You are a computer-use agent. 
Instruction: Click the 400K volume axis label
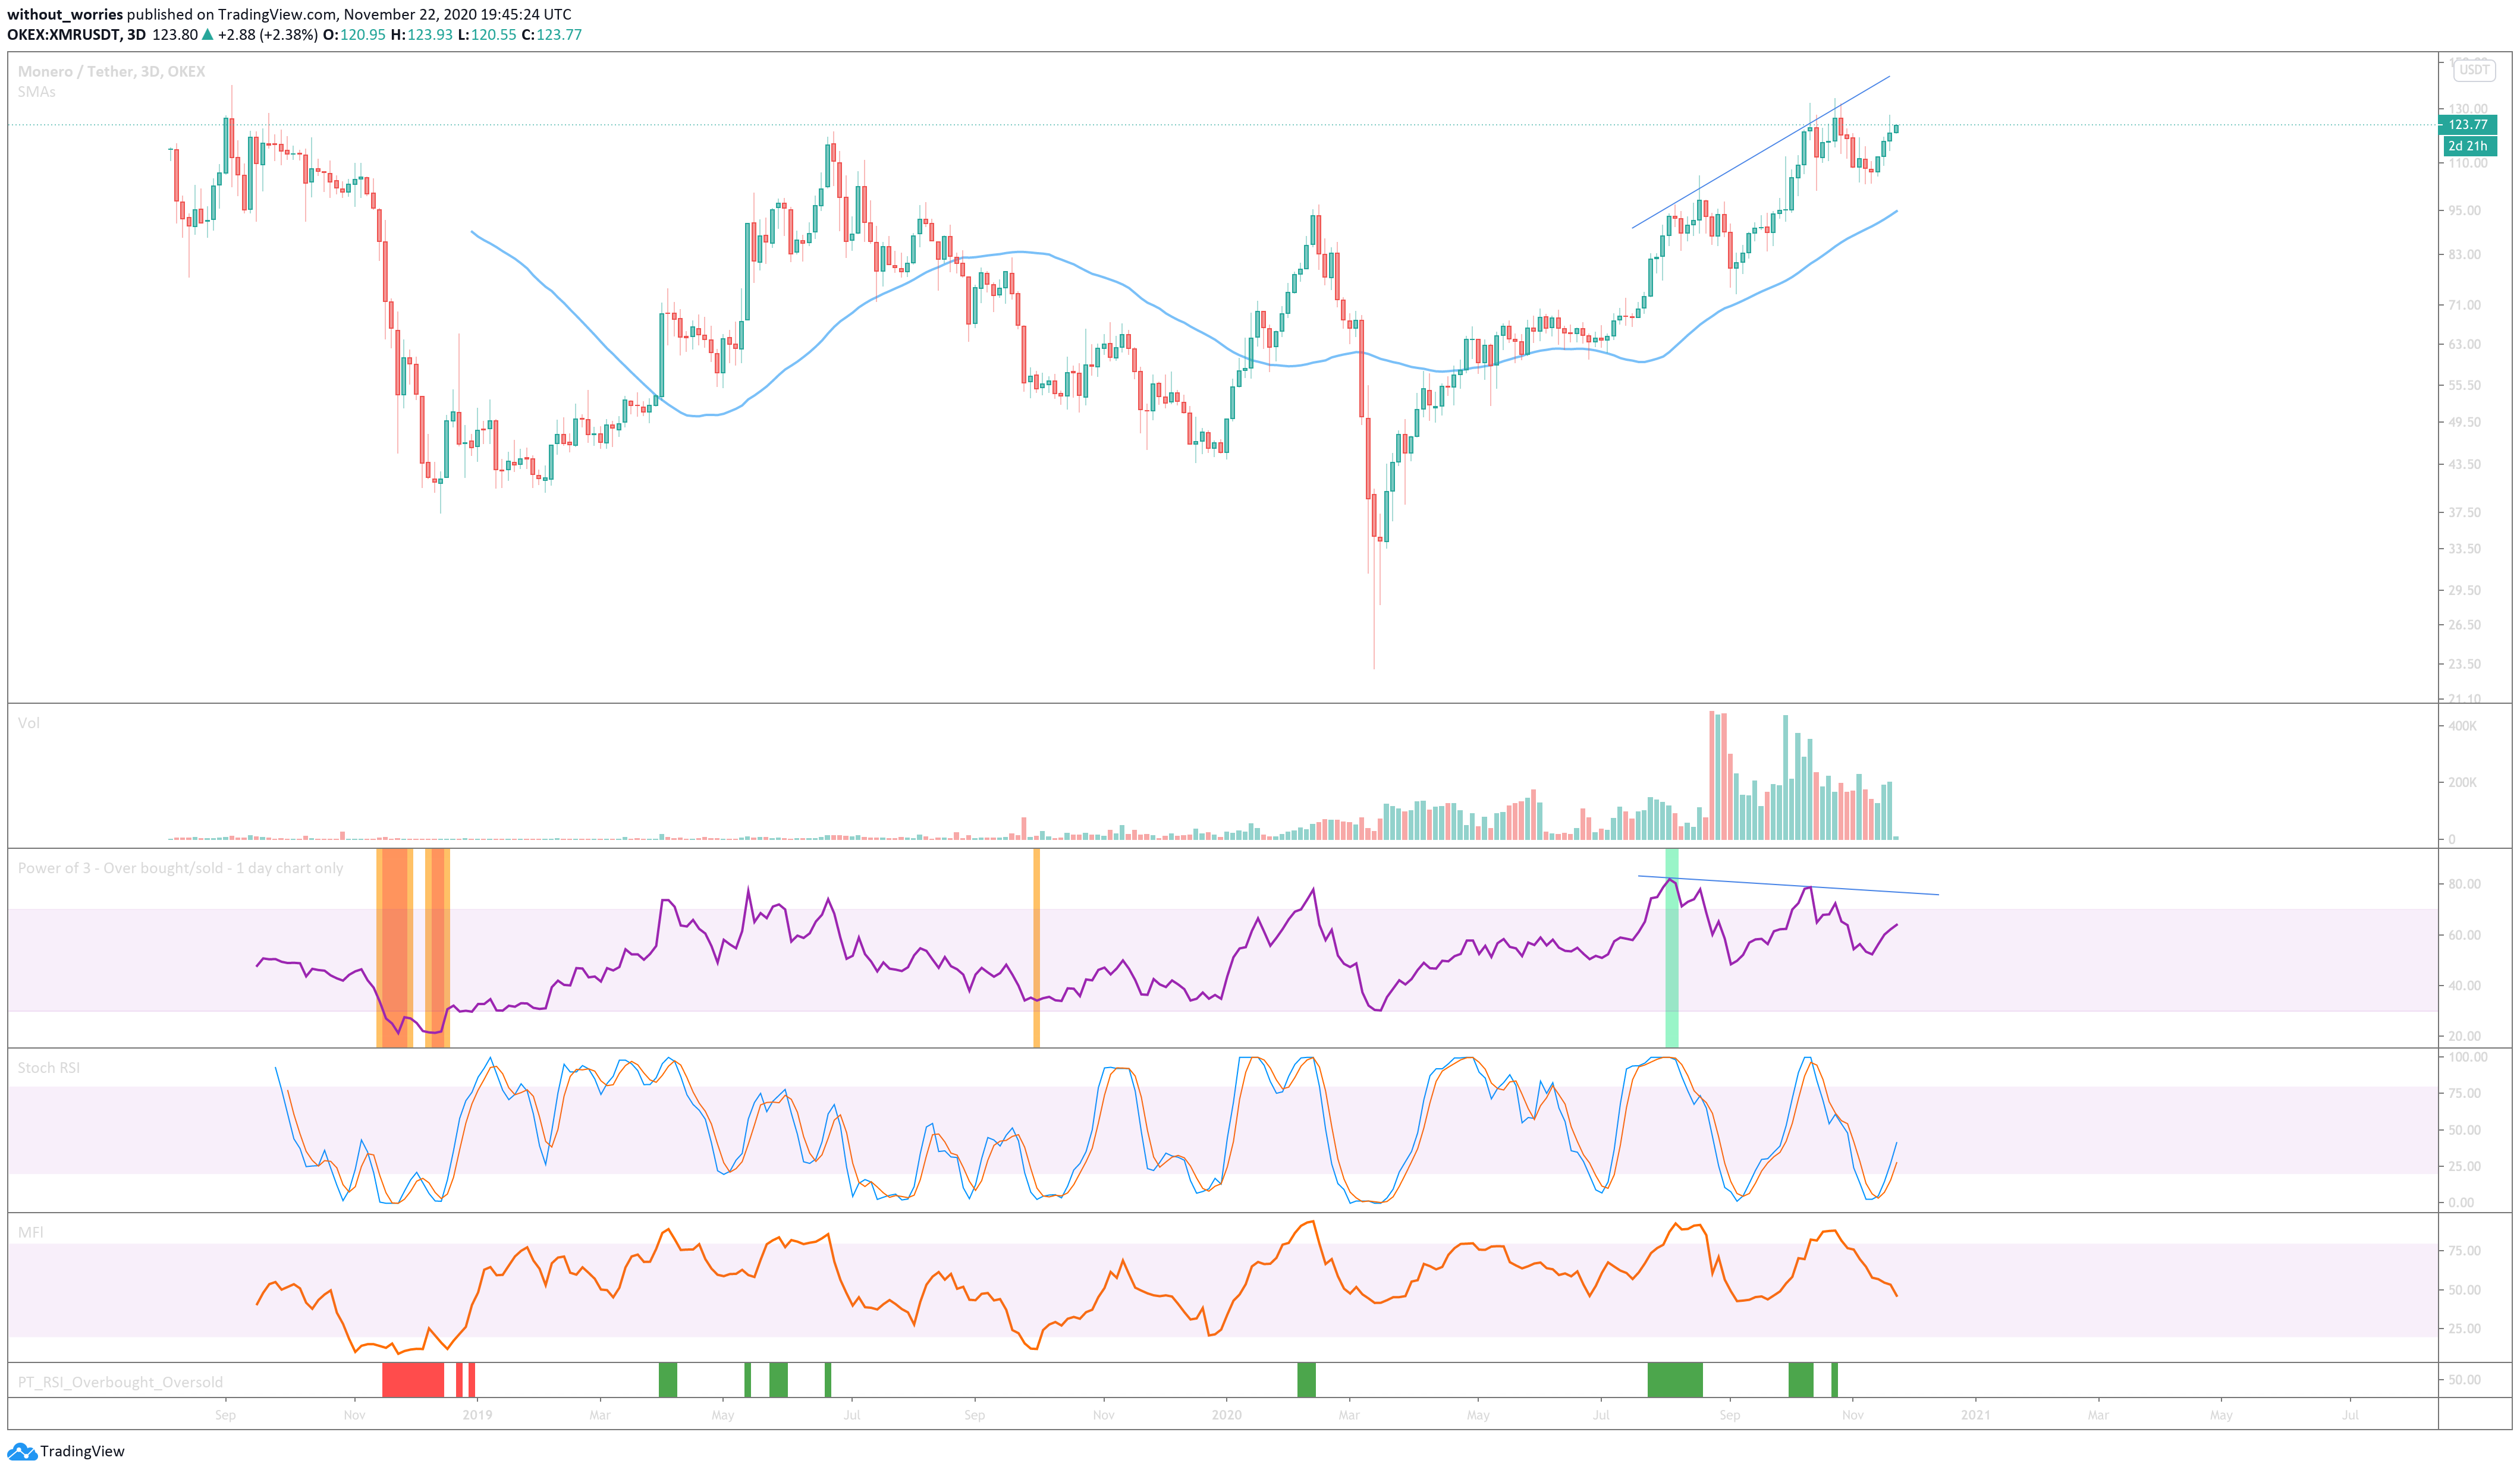pyautogui.click(x=2462, y=726)
